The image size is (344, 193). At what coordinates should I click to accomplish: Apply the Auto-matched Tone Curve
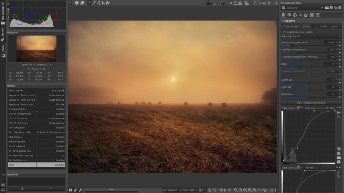click(310, 103)
